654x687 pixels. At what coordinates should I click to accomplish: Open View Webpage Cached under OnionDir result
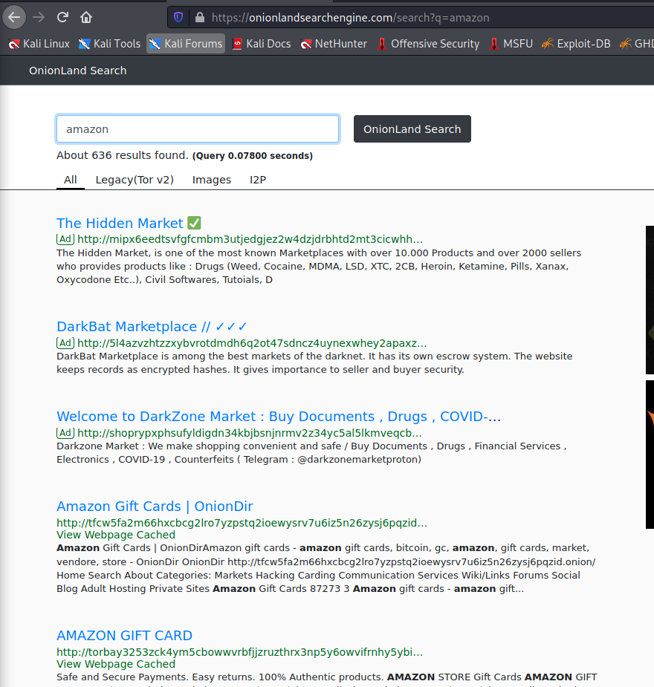[116, 535]
